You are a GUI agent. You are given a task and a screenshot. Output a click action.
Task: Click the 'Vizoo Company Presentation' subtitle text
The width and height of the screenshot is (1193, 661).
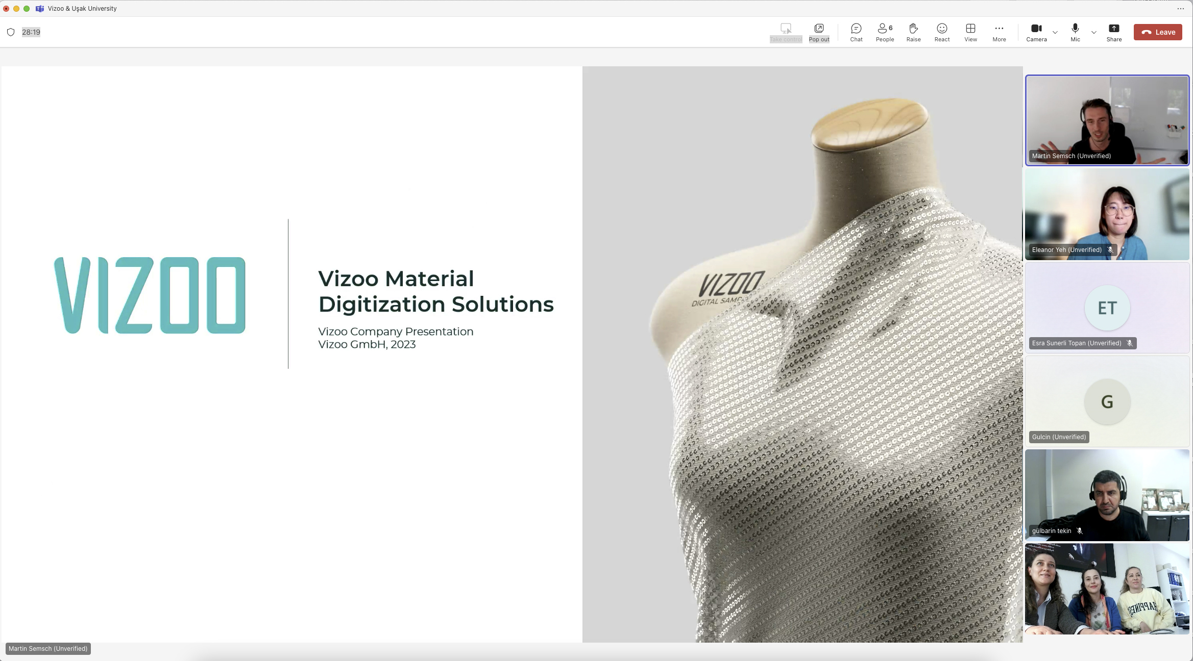[x=396, y=332]
